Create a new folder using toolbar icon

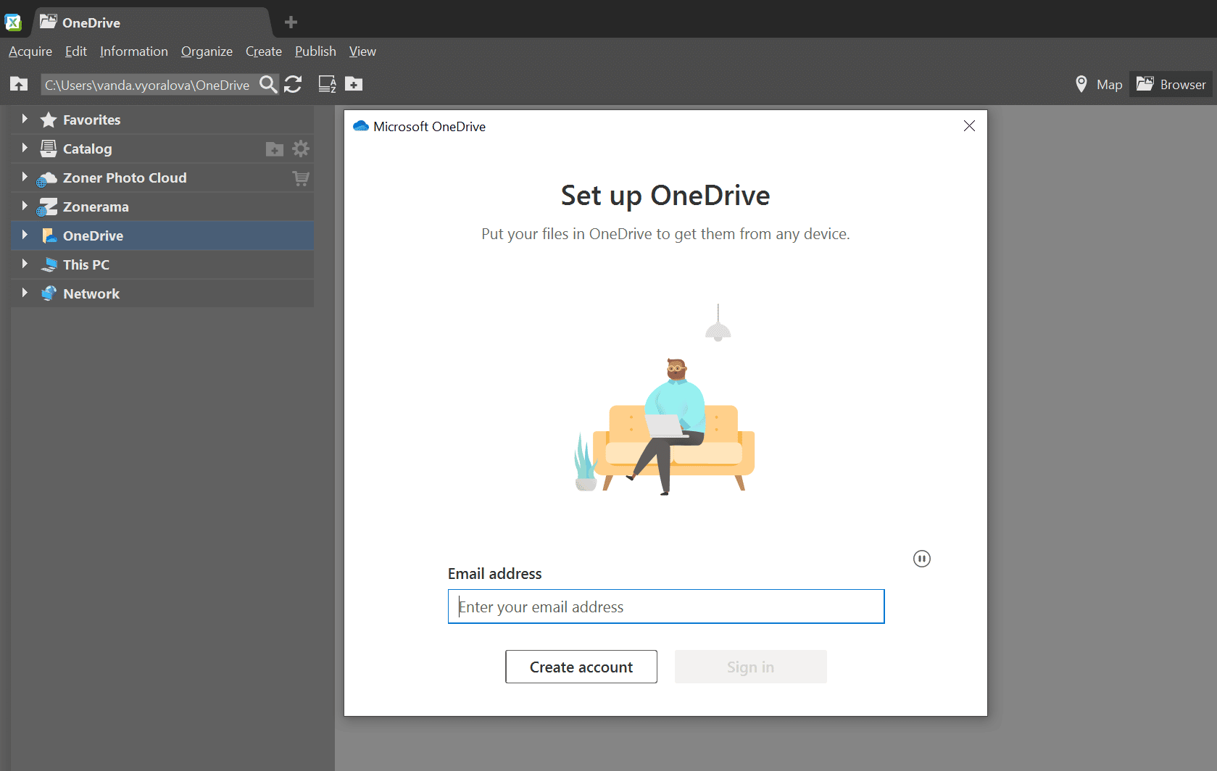[x=354, y=85]
